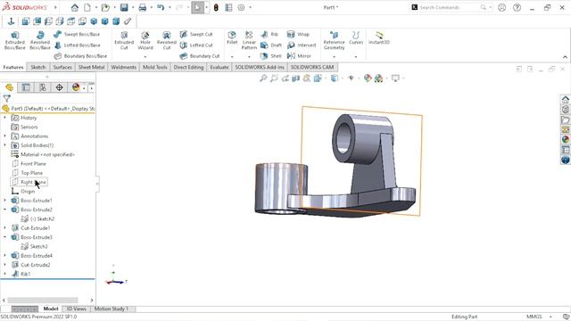Choose the Lofted Boss/Base tool
The height and width of the screenshot is (321, 571).
(x=77, y=45)
